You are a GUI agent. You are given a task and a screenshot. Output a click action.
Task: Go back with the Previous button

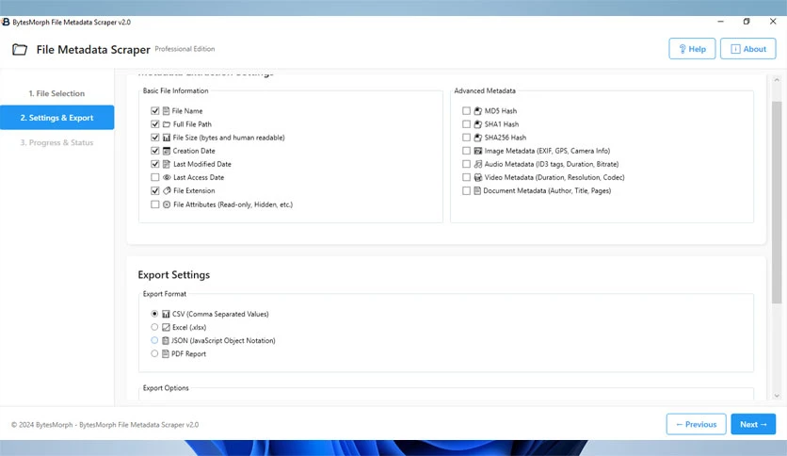696,424
